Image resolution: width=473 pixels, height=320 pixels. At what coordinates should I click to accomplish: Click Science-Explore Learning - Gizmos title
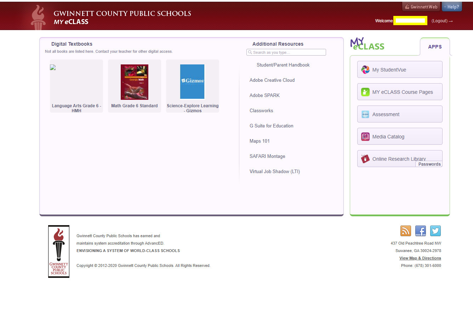coord(193,108)
